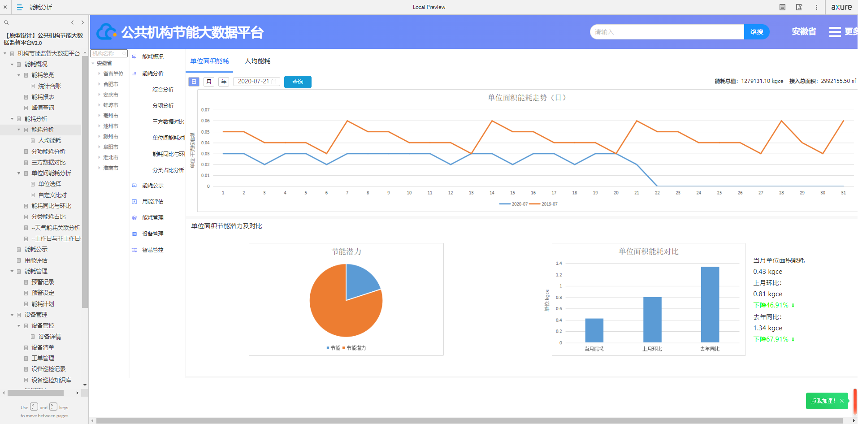This screenshot has width=858, height=424.
Task: Select 蚌埠市 in organization tree
Action: pos(111,105)
